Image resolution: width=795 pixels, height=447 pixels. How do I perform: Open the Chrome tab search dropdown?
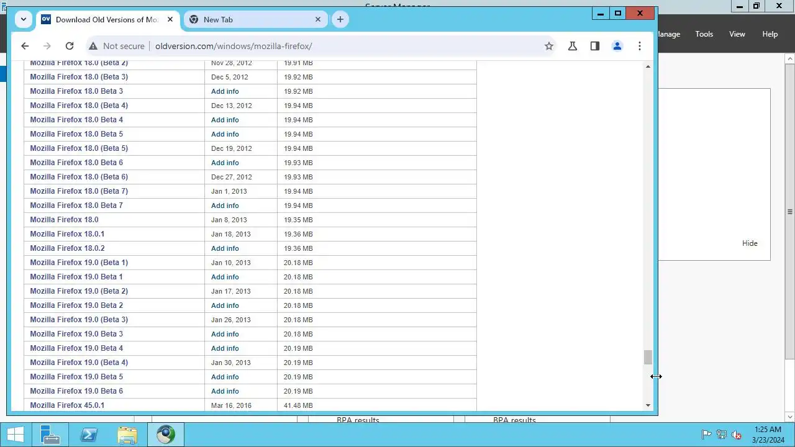coord(24,19)
